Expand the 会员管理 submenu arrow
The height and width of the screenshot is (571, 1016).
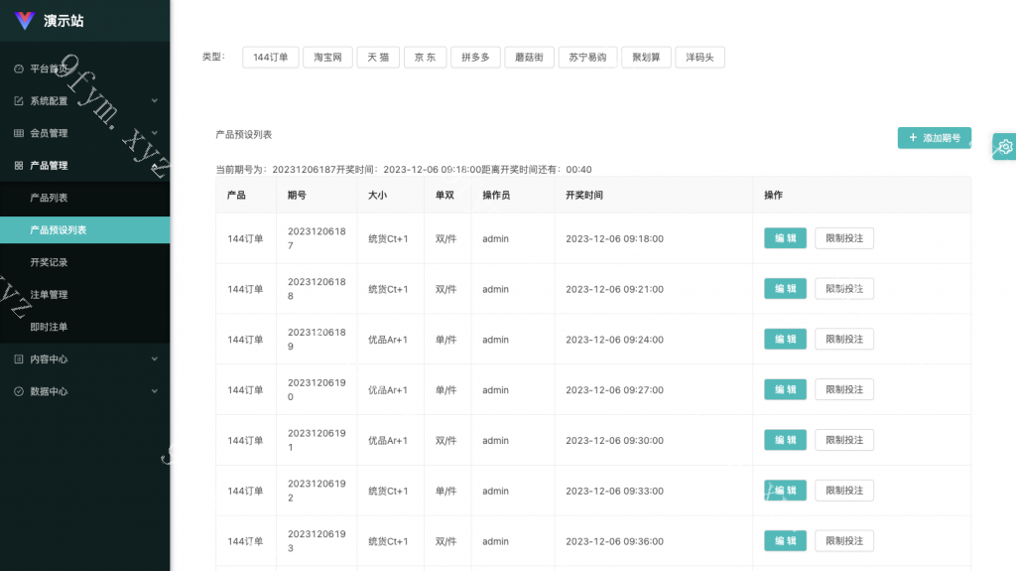click(154, 133)
